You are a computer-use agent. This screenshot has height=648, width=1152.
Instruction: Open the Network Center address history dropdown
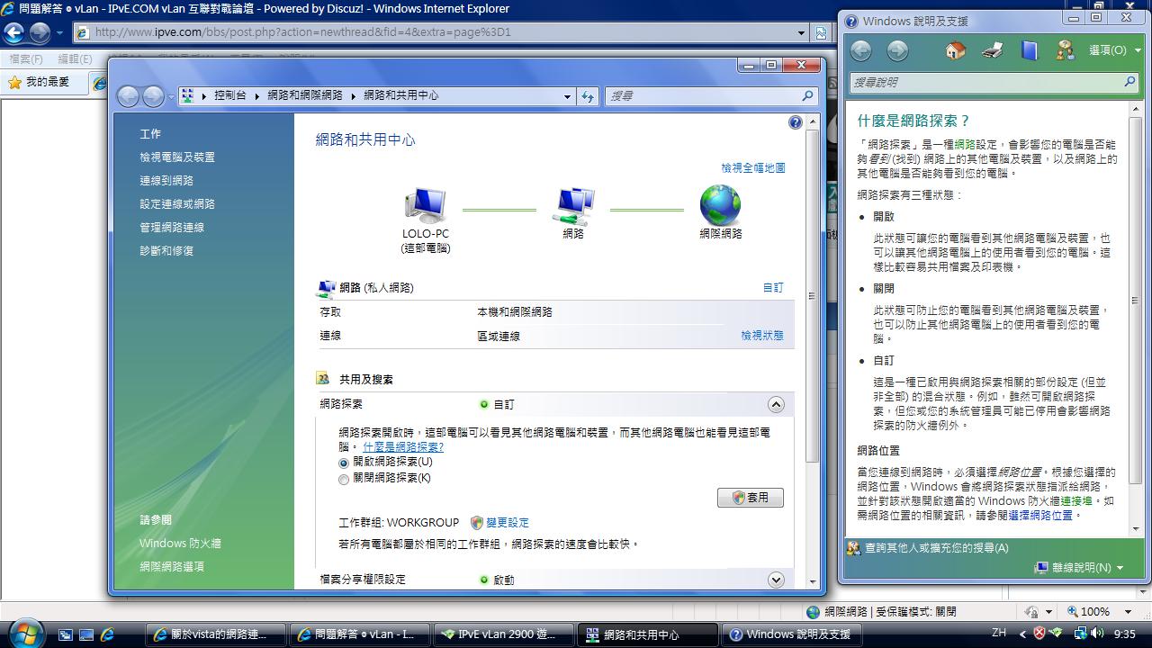pyautogui.click(x=567, y=95)
